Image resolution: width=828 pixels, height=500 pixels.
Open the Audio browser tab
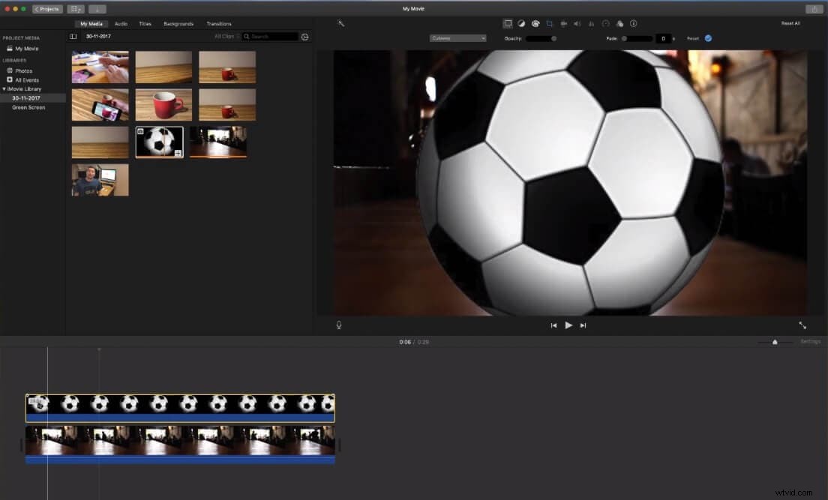coord(121,23)
